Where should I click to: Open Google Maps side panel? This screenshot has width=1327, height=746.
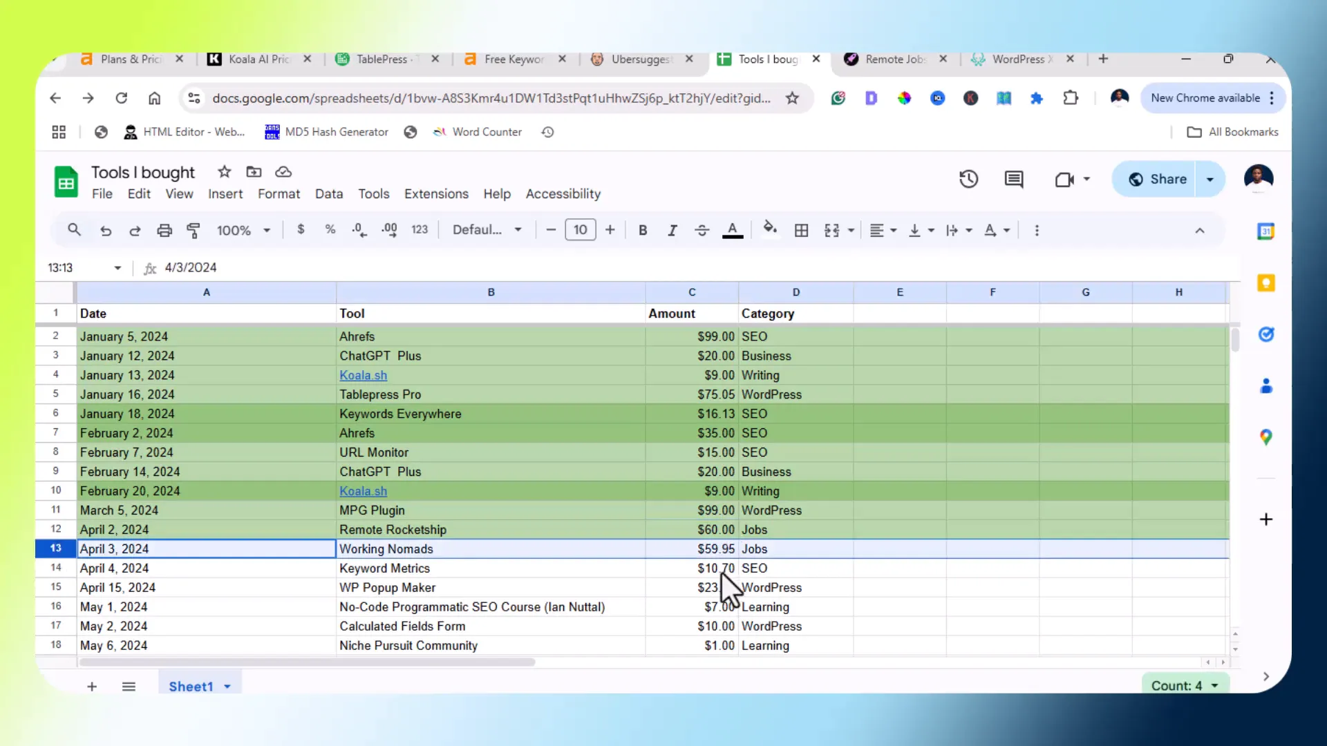tap(1265, 437)
